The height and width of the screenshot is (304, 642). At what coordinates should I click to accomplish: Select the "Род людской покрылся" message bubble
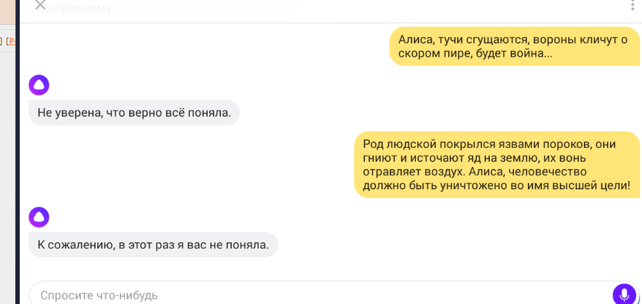[x=496, y=164]
